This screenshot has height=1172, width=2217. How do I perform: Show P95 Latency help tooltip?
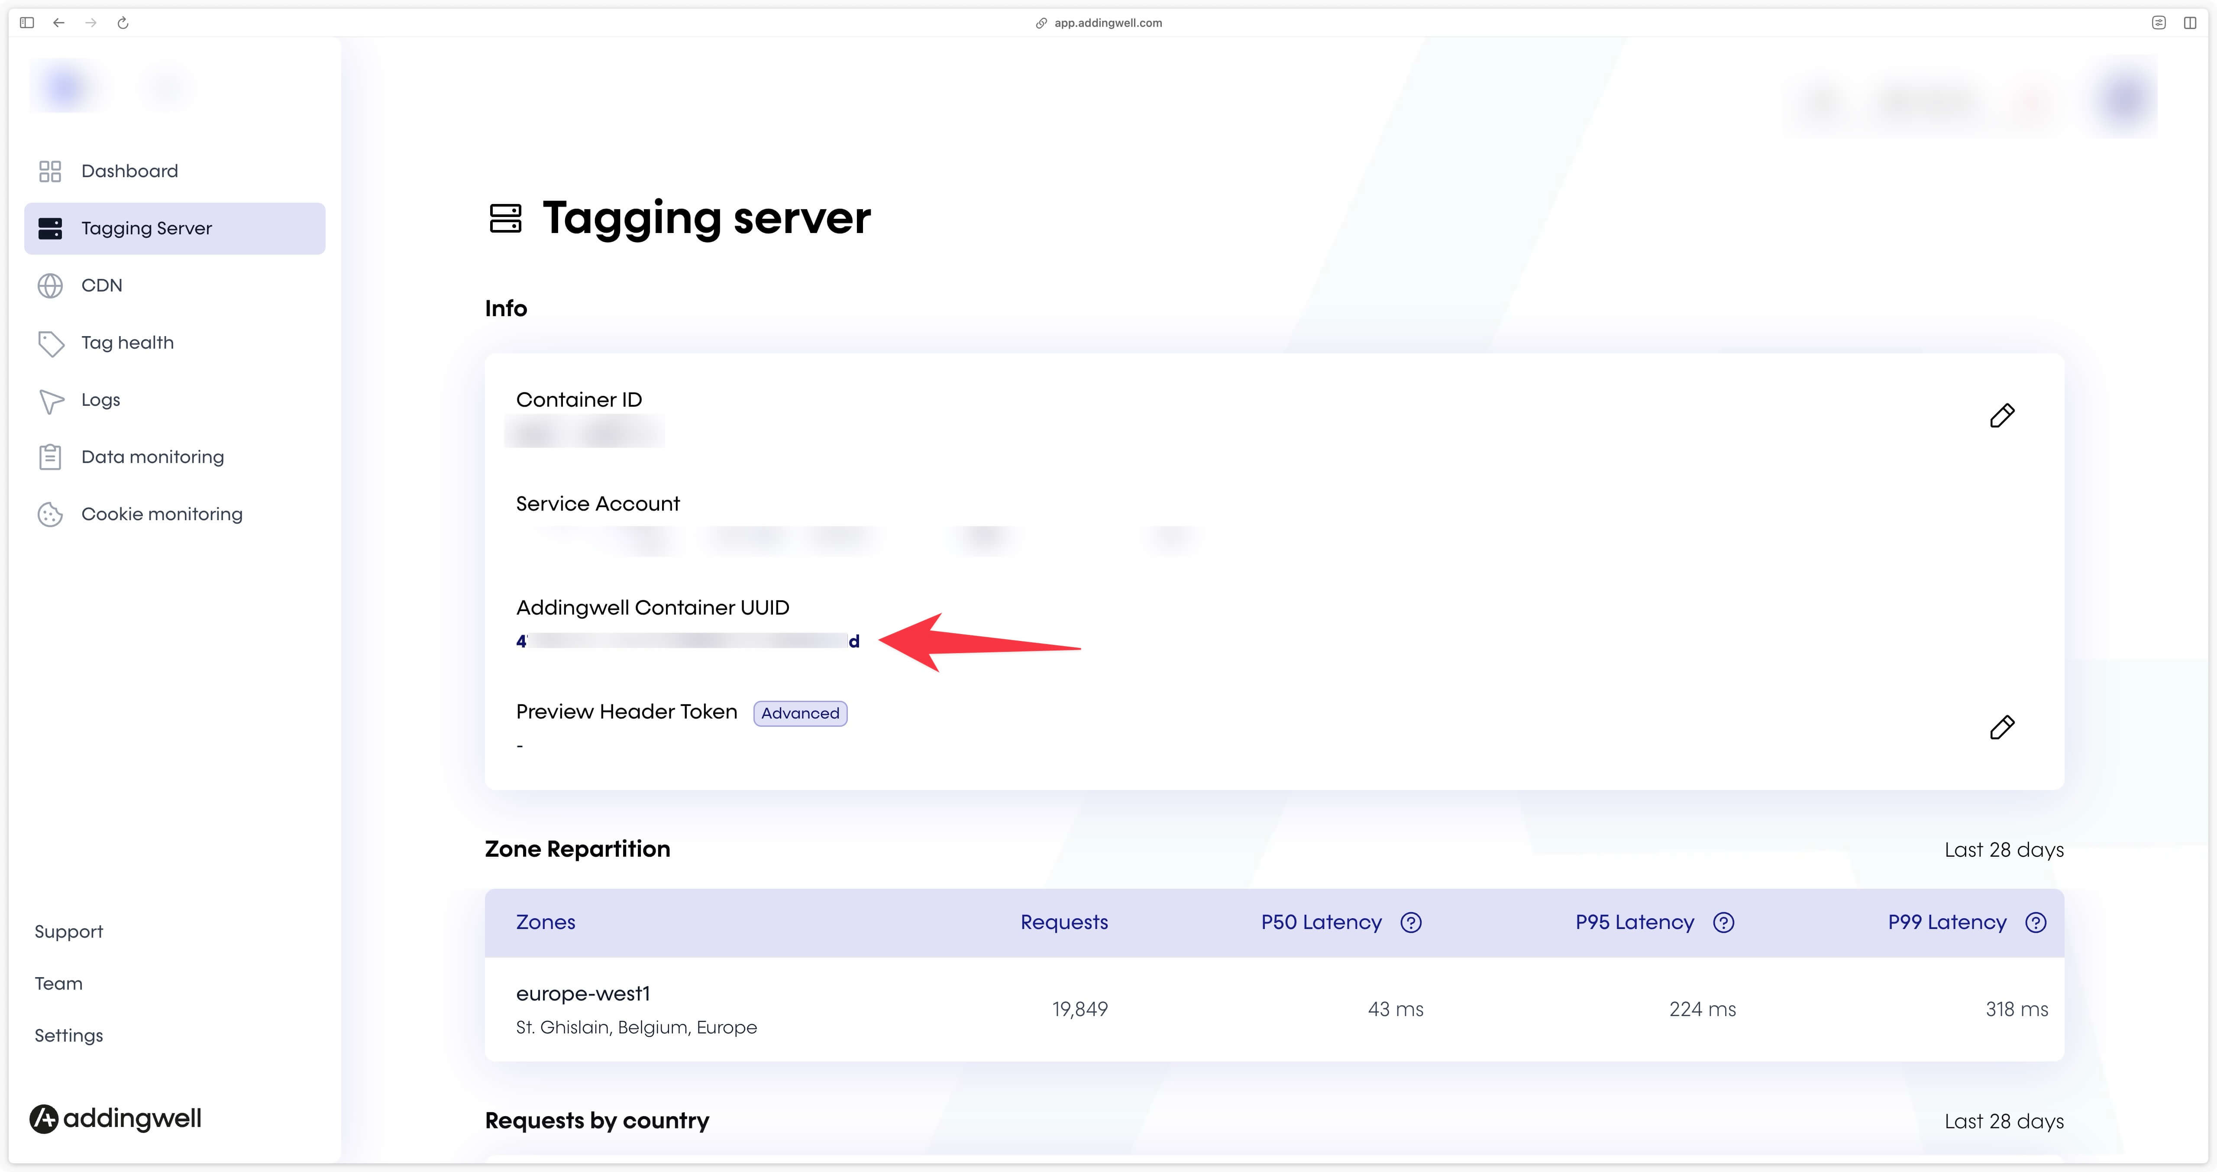click(1724, 923)
